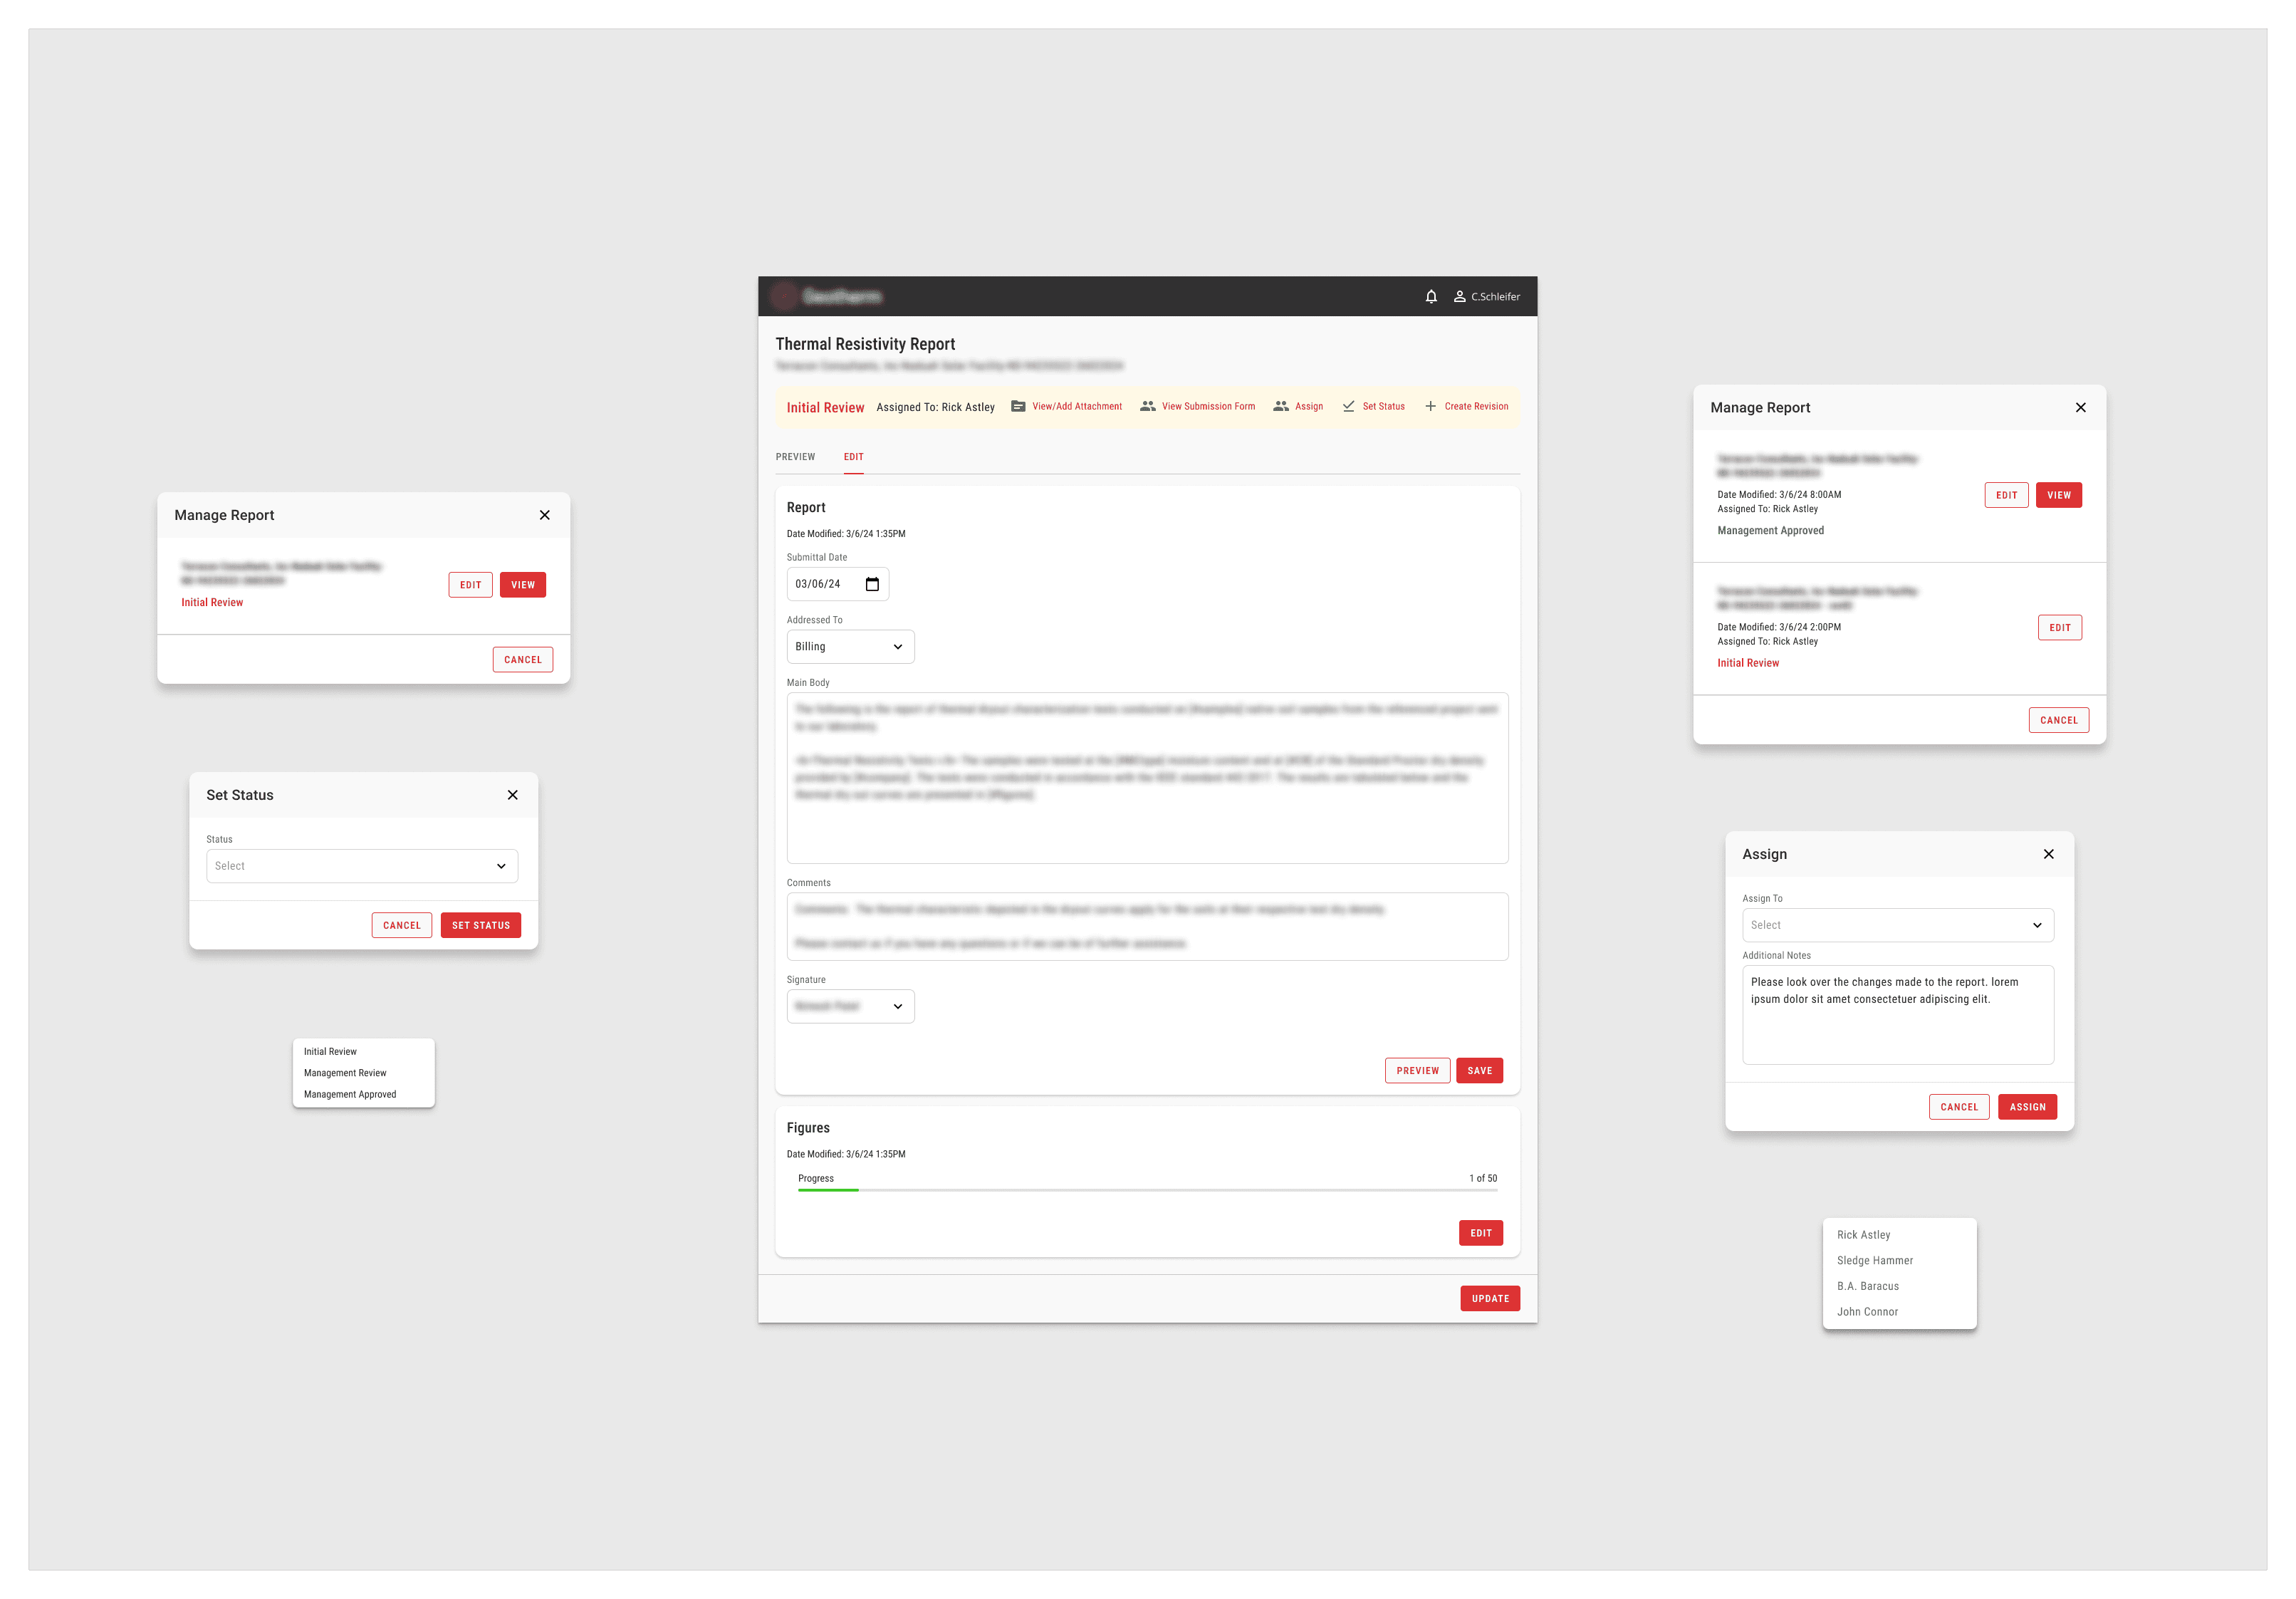Image resolution: width=2296 pixels, height=1599 pixels.
Task: Click into the Additional Notes text area
Action: point(1897,1015)
